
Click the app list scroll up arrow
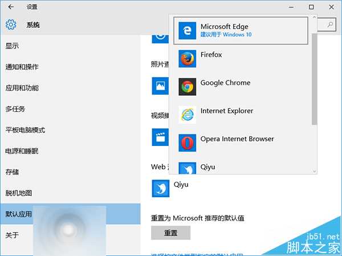click(x=314, y=17)
